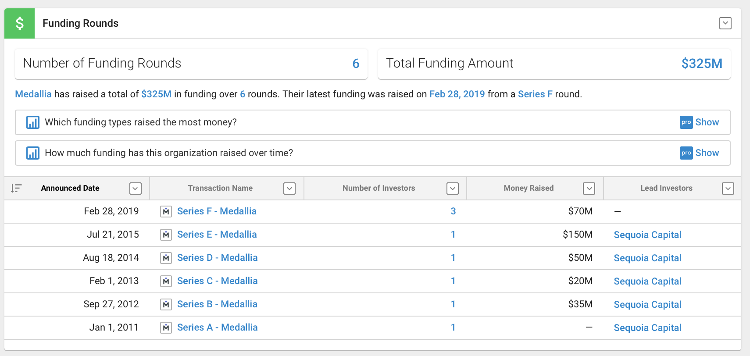Click the green dollar sign Funding Rounds icon

coord(20,23)
